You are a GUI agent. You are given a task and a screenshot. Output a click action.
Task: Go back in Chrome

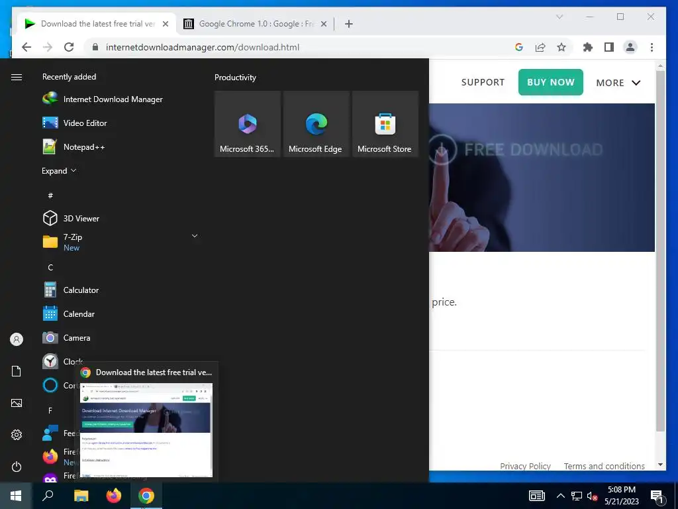(x=26, y=47)
